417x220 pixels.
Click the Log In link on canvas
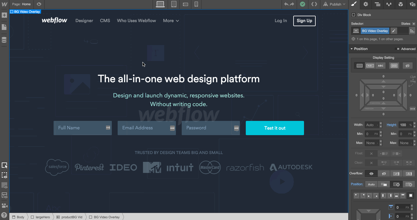281,21
